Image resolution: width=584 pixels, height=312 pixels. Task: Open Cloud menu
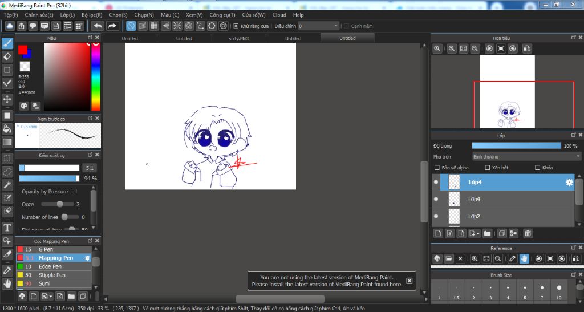(279, 15)
